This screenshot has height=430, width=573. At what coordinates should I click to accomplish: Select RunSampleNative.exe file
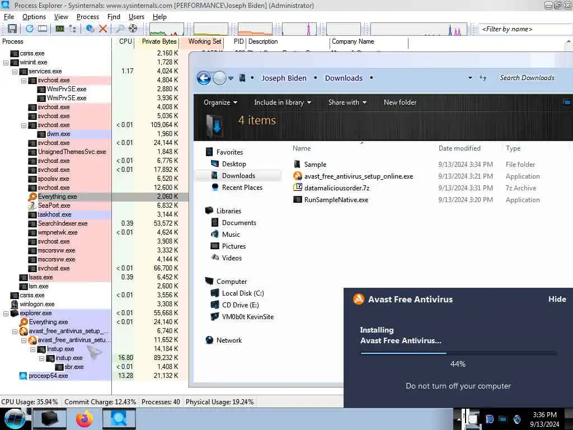click(336, 200)
